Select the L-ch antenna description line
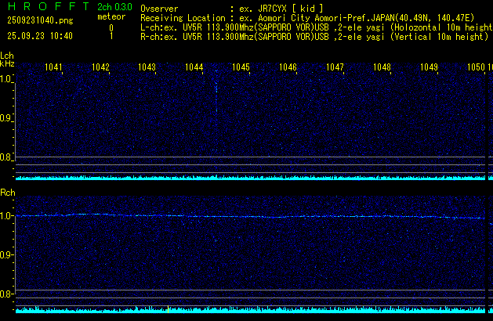 pos(315,27)
